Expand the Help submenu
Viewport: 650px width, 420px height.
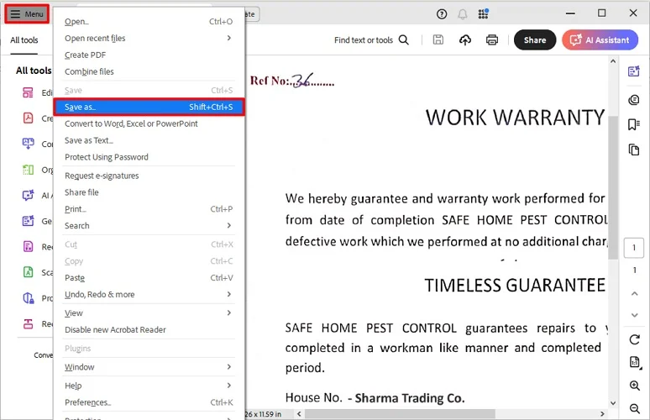click(x=149, y=386)
